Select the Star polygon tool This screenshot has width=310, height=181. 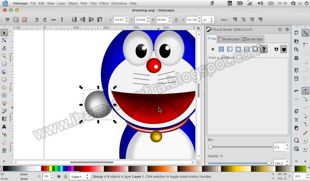pyautogui.click(x=4, y=87)
